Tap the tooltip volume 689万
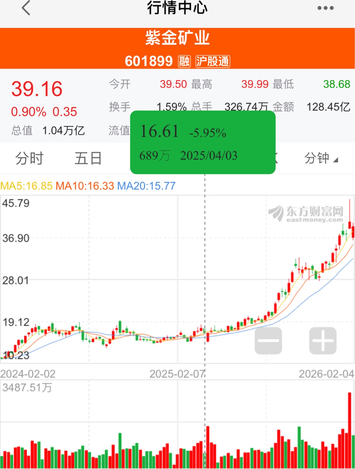Image resolution: width=355 pixels, height=469 pixels. [155, 156]
